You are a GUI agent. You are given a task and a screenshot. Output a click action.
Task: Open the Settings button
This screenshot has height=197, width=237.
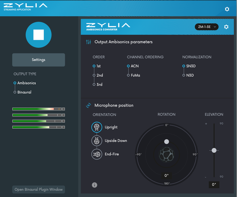[x=38, y=60]
